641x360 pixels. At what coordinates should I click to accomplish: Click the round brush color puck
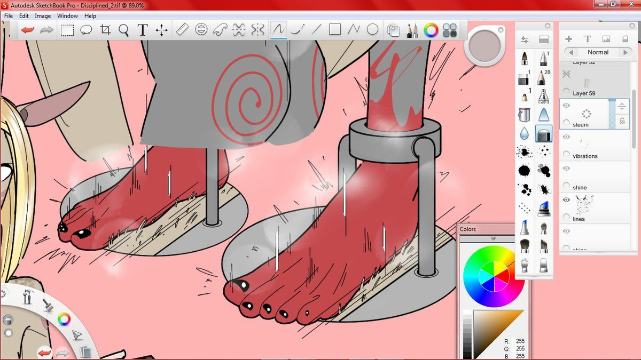coord(485,46)
